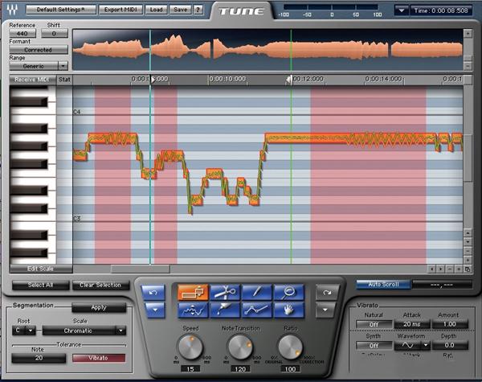Open the Generic Range dropdown

point(39,65)
